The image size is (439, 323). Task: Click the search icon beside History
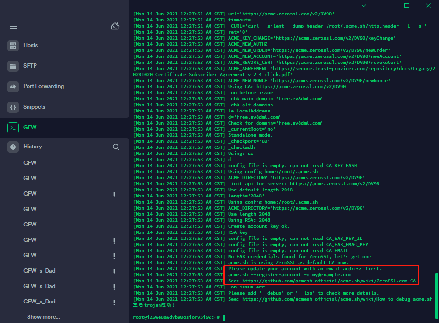point(116,146)
